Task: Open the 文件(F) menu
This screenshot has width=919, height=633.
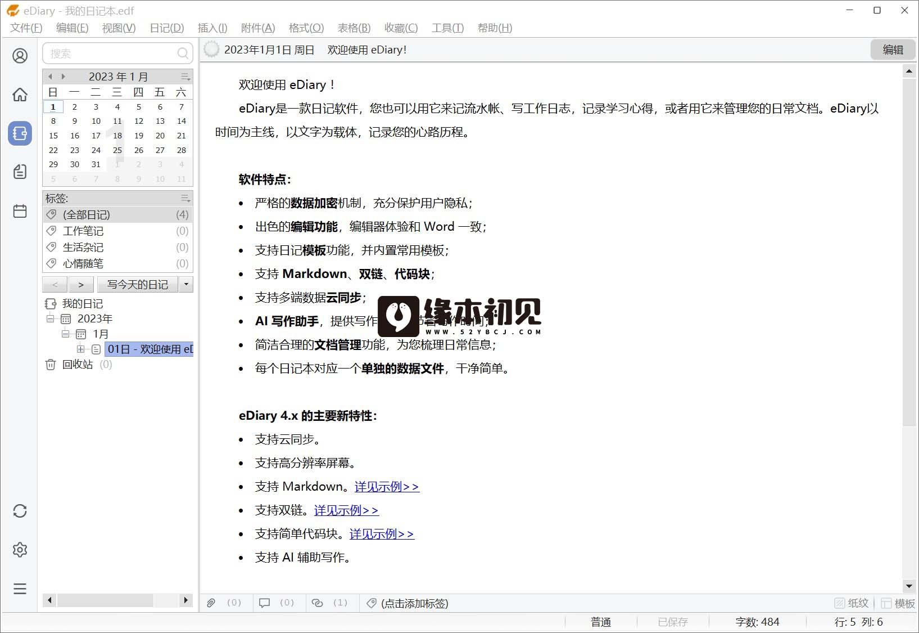Action: coord(26,28)
